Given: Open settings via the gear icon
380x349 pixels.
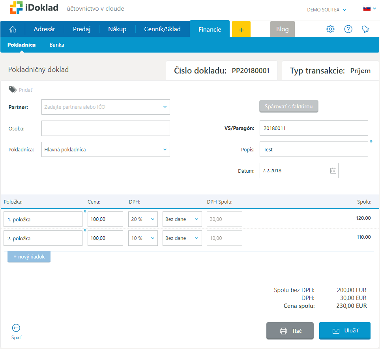Looking at the screenshot, I should pos(331,29).
